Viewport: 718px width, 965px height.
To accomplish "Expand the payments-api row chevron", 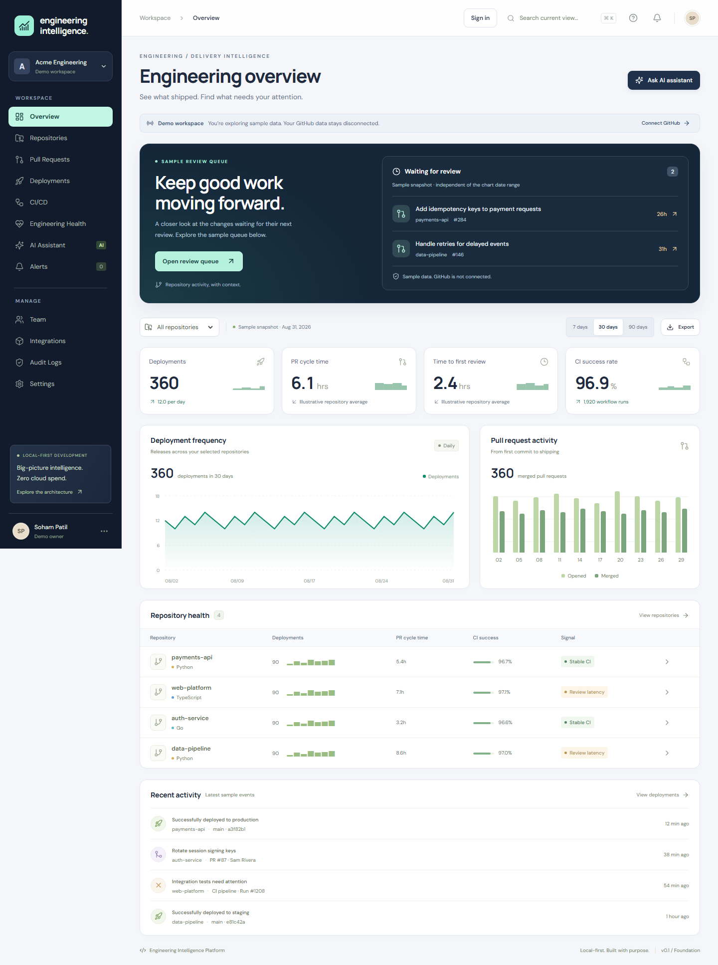I will [x=667, y=662].
